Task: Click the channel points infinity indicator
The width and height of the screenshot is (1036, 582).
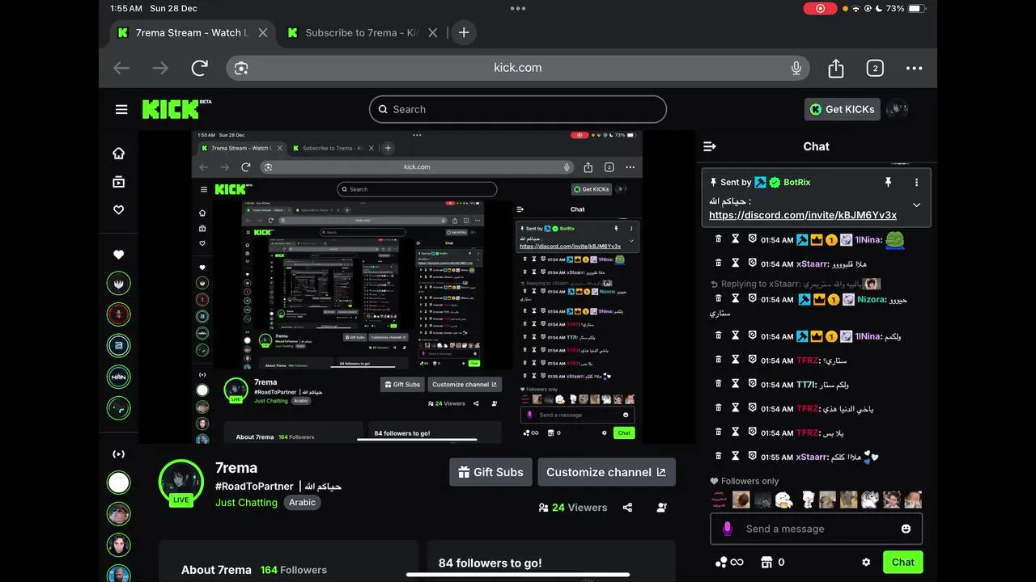Action: (729, 562)
